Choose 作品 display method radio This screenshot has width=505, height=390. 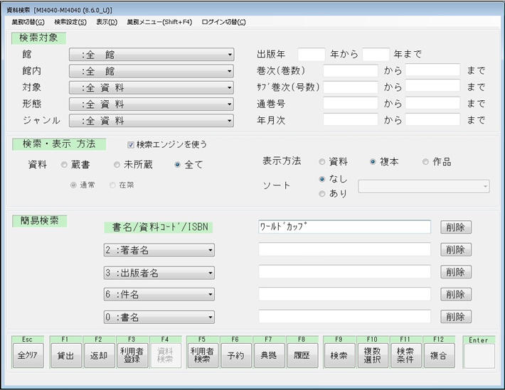425,161
